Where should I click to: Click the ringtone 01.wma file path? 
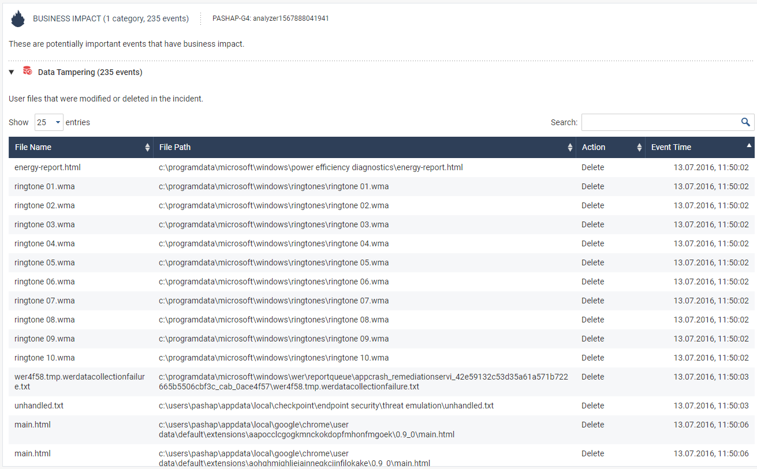click(x=274, y=186)
